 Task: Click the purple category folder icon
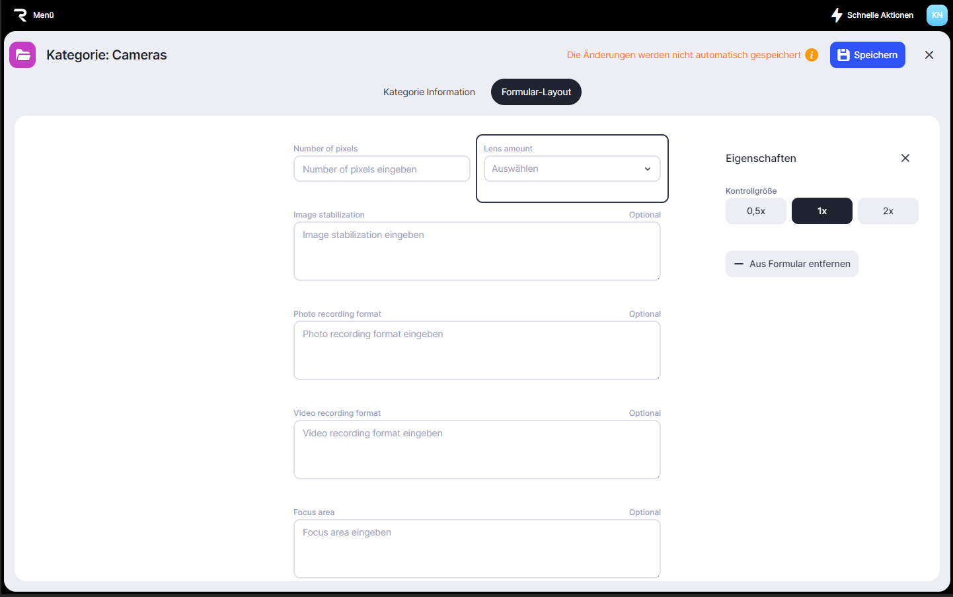22,55
